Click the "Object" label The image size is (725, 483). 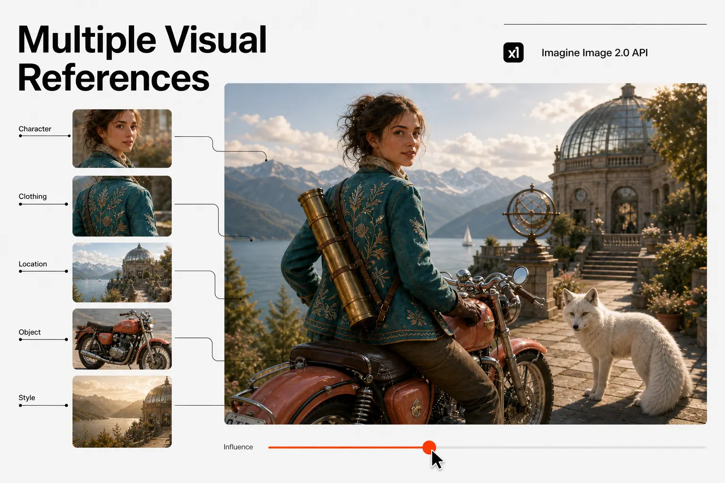click(x=30, y=332)
